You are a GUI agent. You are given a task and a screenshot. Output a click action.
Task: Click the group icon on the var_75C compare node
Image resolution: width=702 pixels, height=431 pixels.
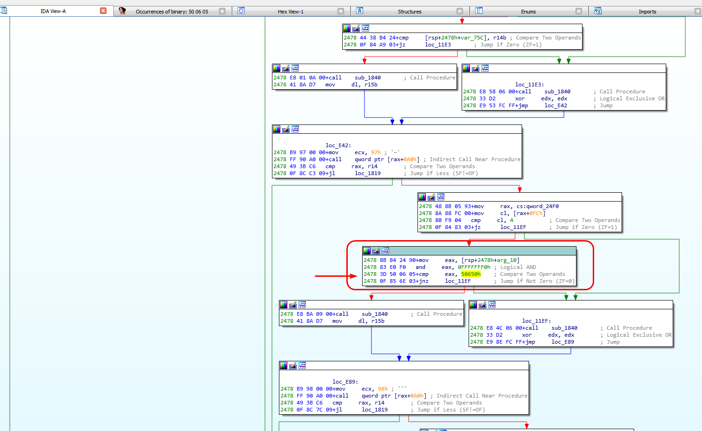click(x=365, y=28)
